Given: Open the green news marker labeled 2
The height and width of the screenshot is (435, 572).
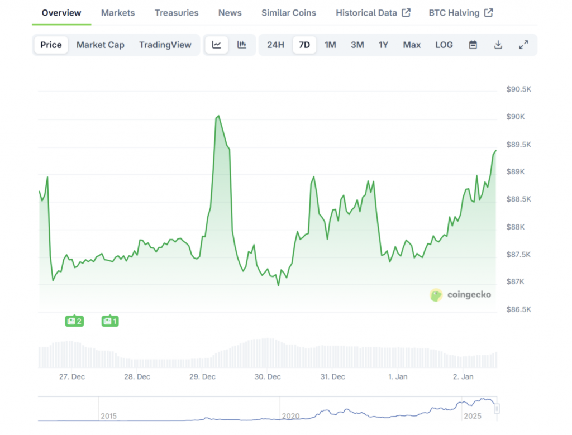Looking at the screenshot, I should (74, 321).
